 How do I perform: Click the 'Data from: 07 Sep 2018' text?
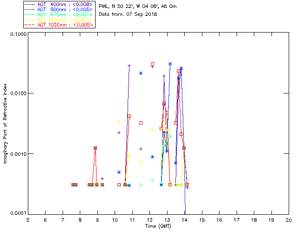tap(128, 14)
